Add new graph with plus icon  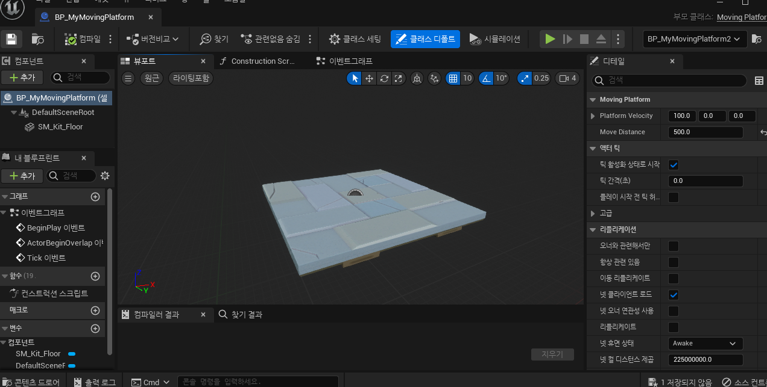coord(95,197)
